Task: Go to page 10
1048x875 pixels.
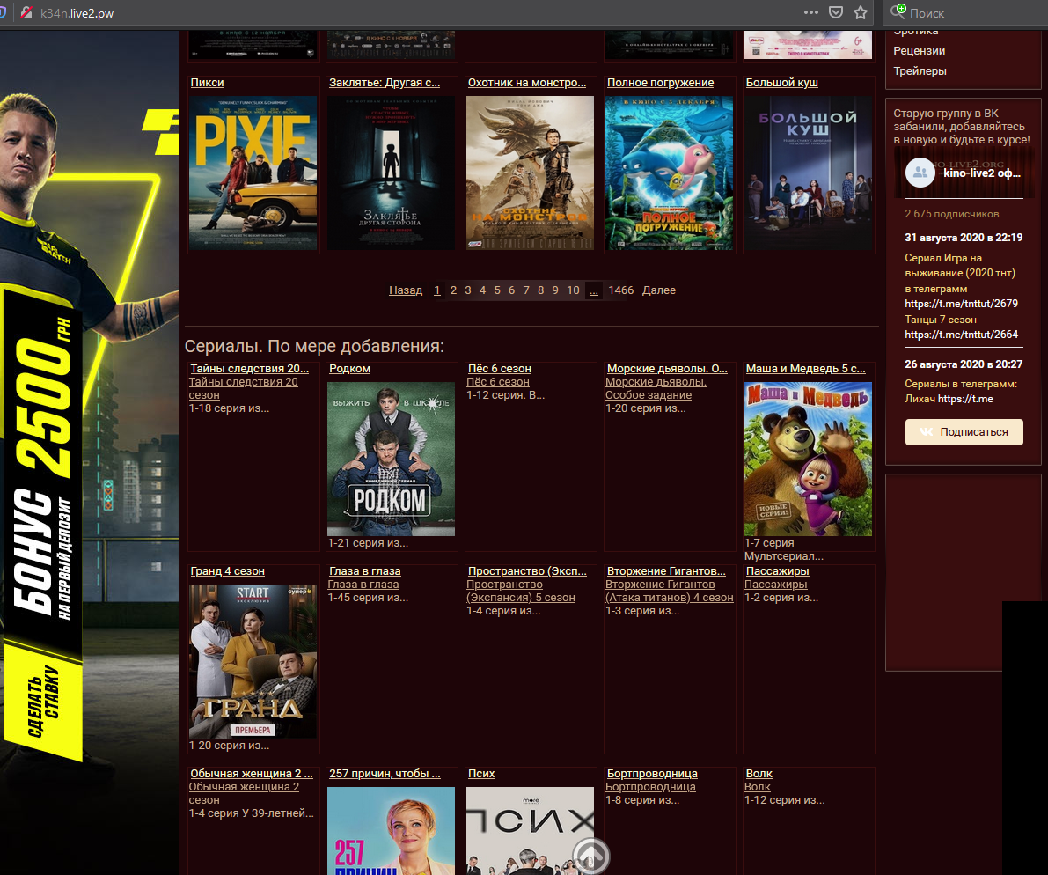Action: tap(573, 290)
